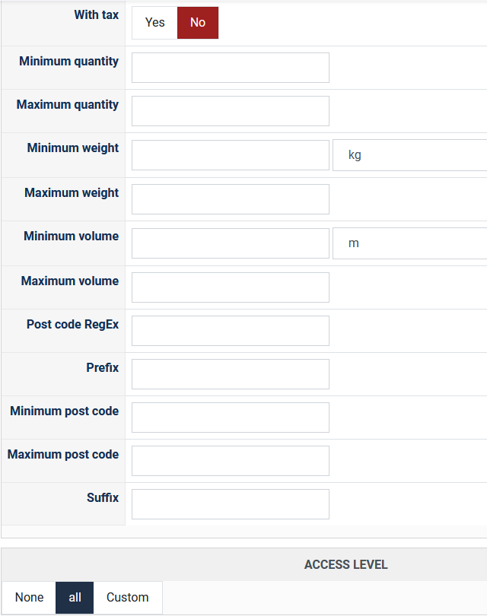Focus the Maximum volume field
This screenshot has width=487, height=616.
(x=230, y=287)
